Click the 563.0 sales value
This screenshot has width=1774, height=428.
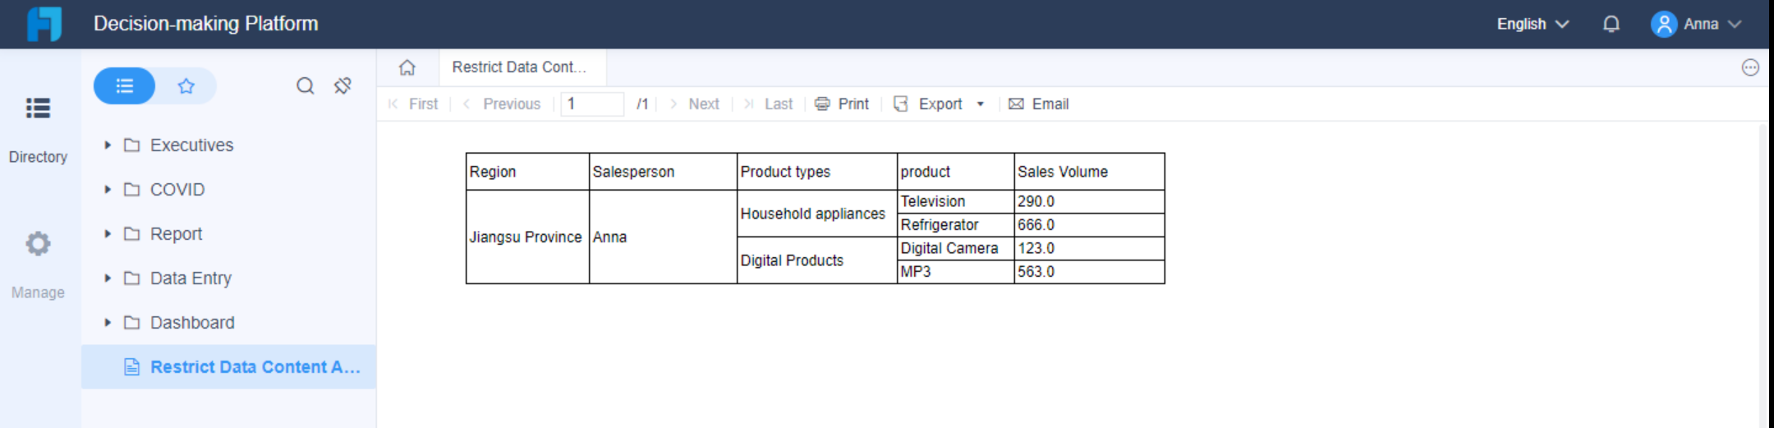click(x=1089, y=272)
